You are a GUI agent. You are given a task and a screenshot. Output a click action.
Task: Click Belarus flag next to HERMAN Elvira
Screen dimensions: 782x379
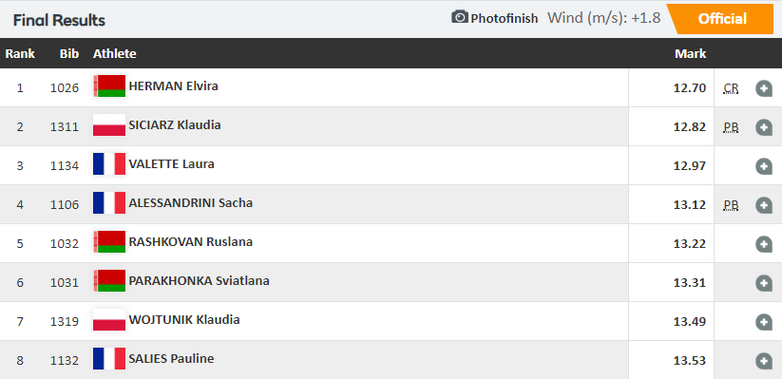tap(109, 85)
